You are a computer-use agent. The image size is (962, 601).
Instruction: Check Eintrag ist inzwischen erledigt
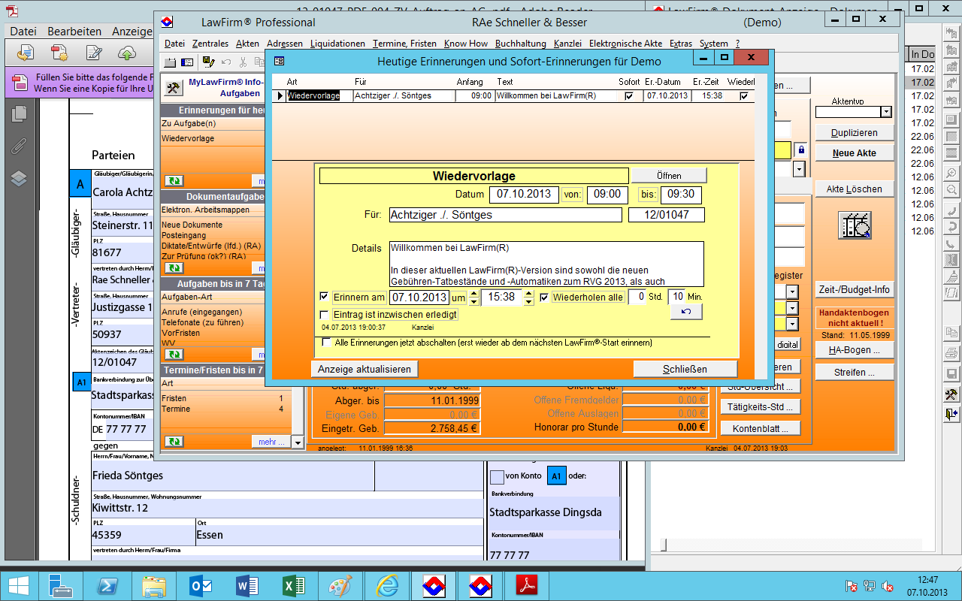(324, 314)
